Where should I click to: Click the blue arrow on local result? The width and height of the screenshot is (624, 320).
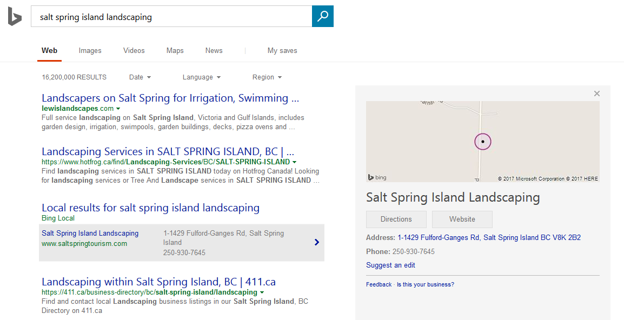point(317,242)
